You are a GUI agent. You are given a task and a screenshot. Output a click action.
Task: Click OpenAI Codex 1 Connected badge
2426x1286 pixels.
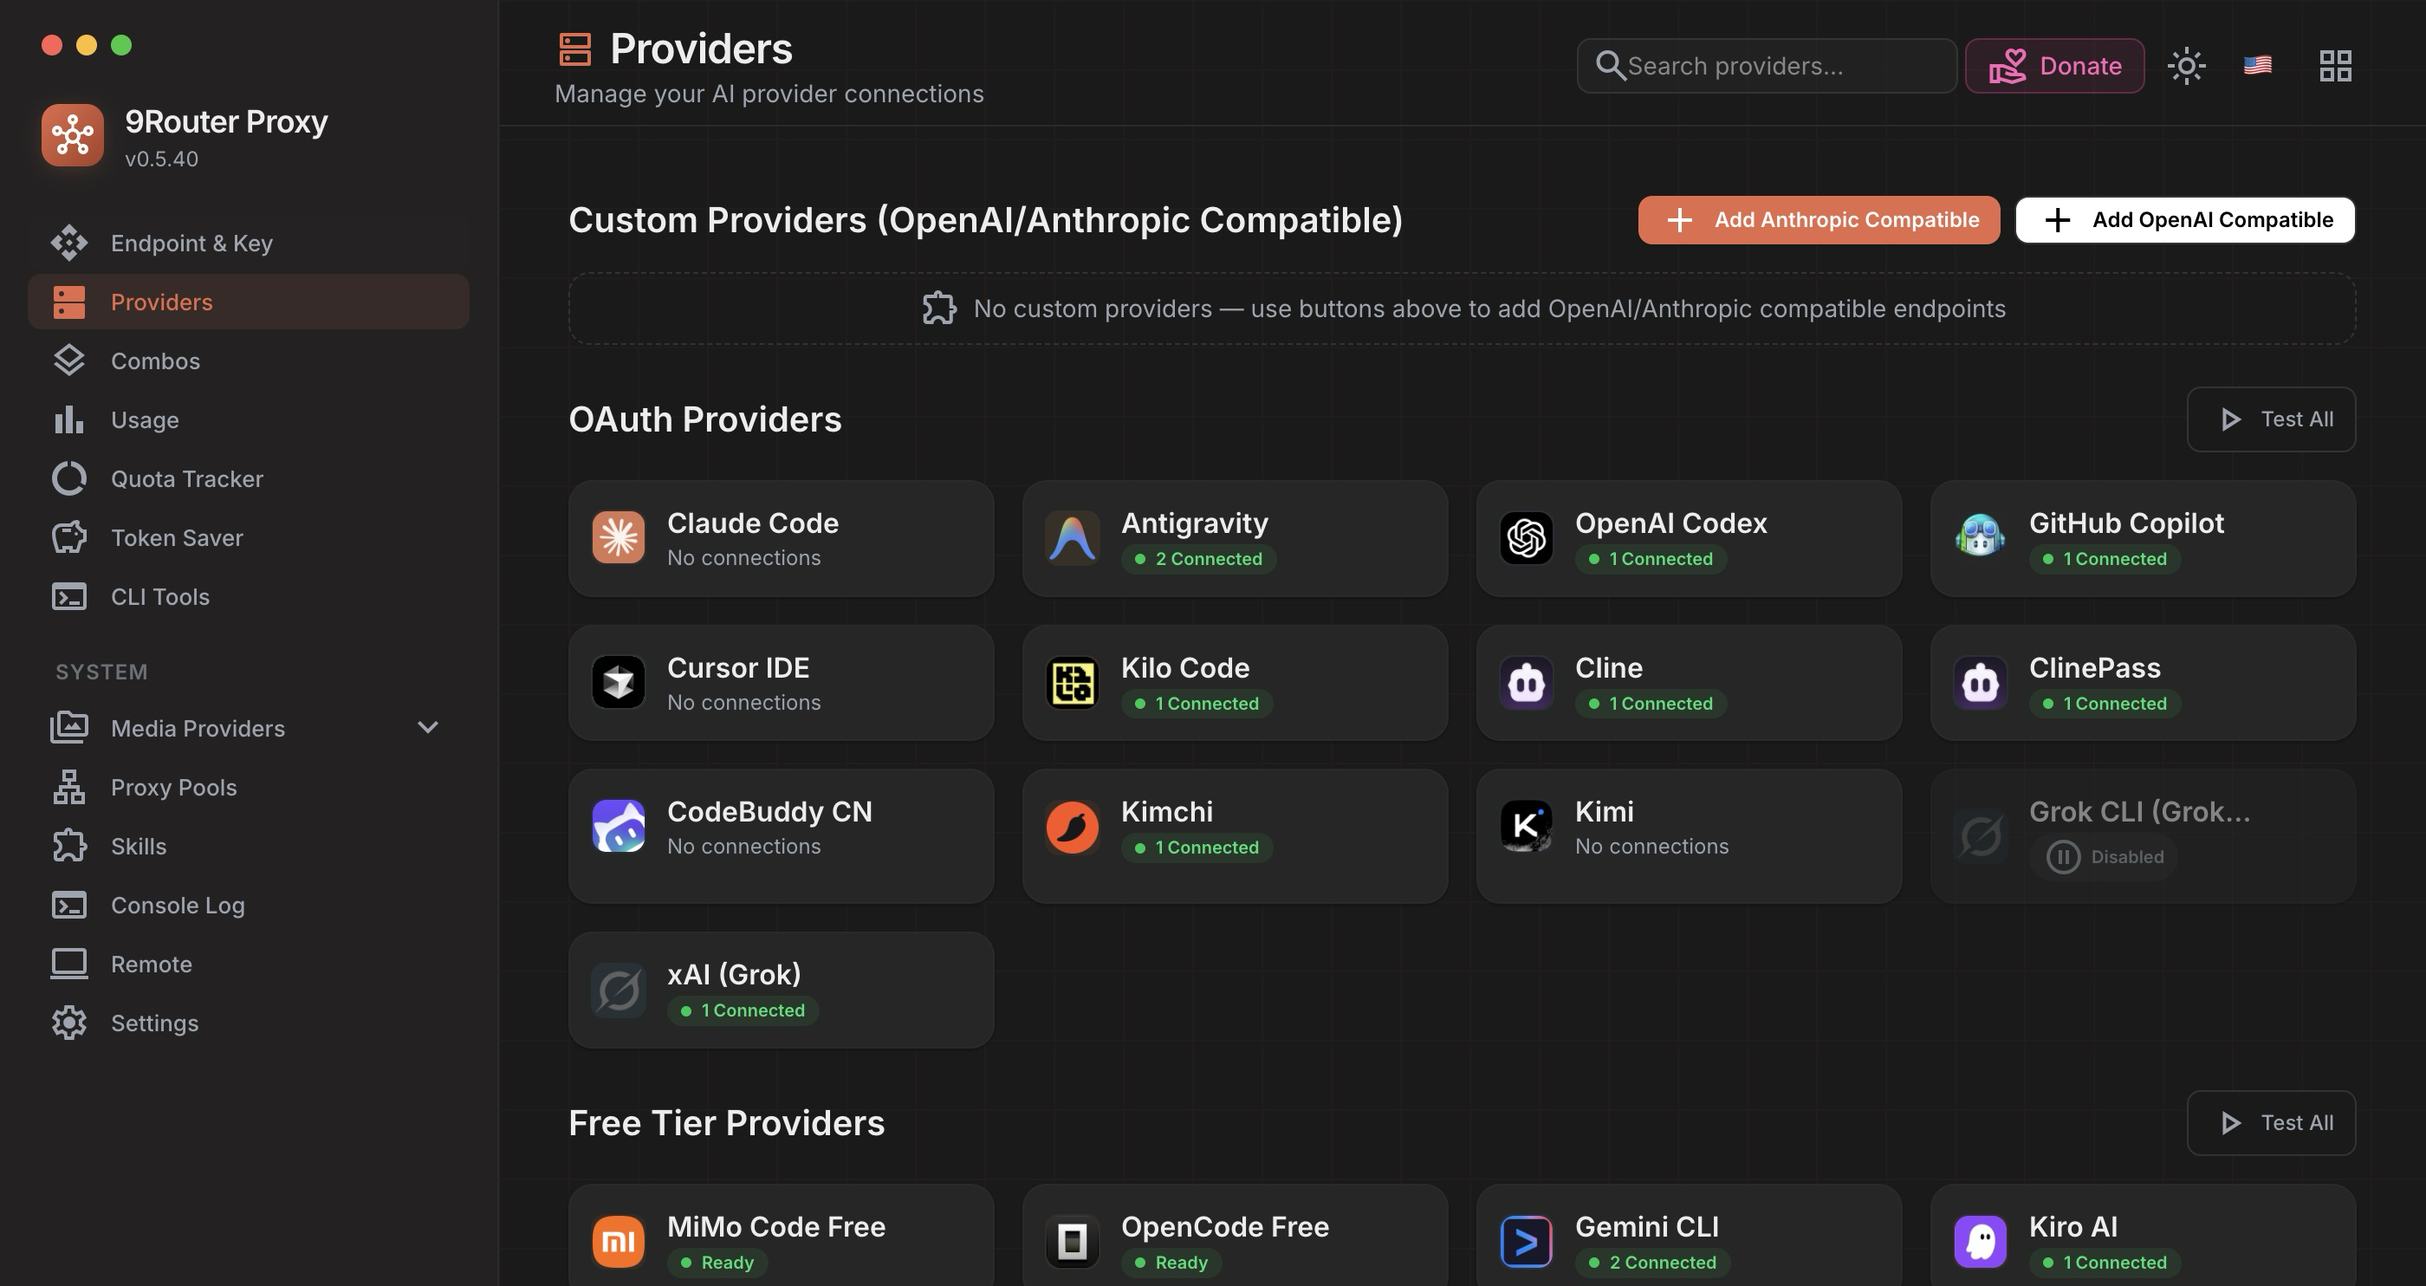(1650, 559)
